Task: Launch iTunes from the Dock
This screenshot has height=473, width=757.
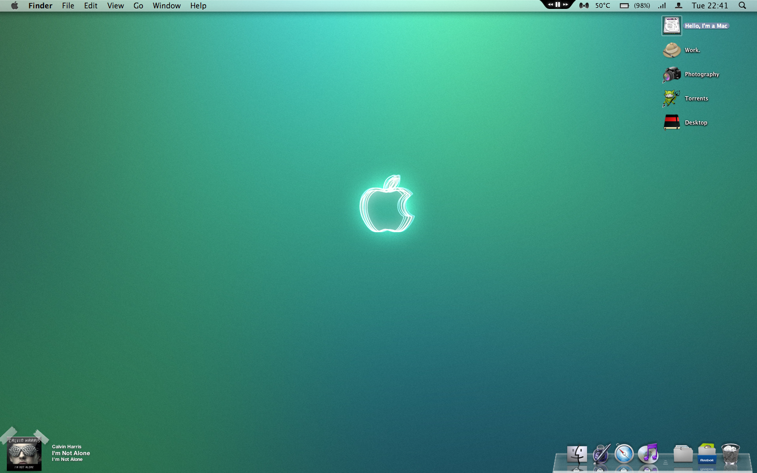Action: pyautogui.click(x=648, y=453)
